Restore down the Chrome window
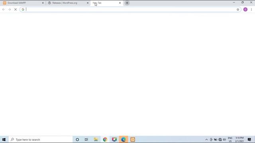 243,2
